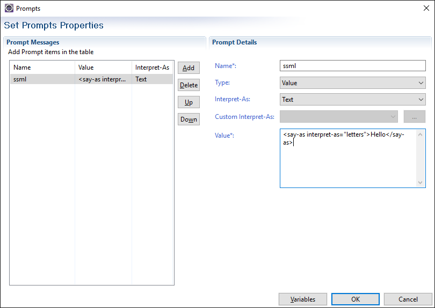Confirm with the OK button
The image size is (435, 308).
click(x=355, y=299)
